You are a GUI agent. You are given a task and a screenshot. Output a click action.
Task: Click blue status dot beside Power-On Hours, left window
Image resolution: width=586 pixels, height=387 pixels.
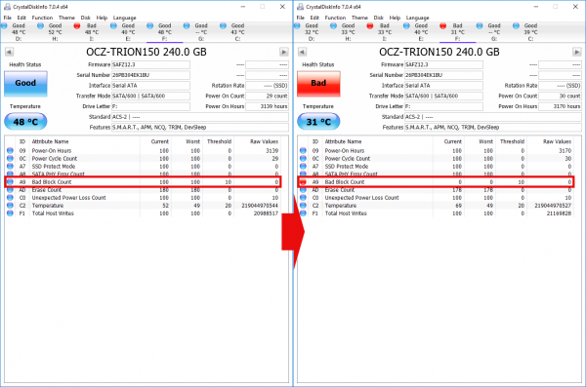(x=10, y=151)
